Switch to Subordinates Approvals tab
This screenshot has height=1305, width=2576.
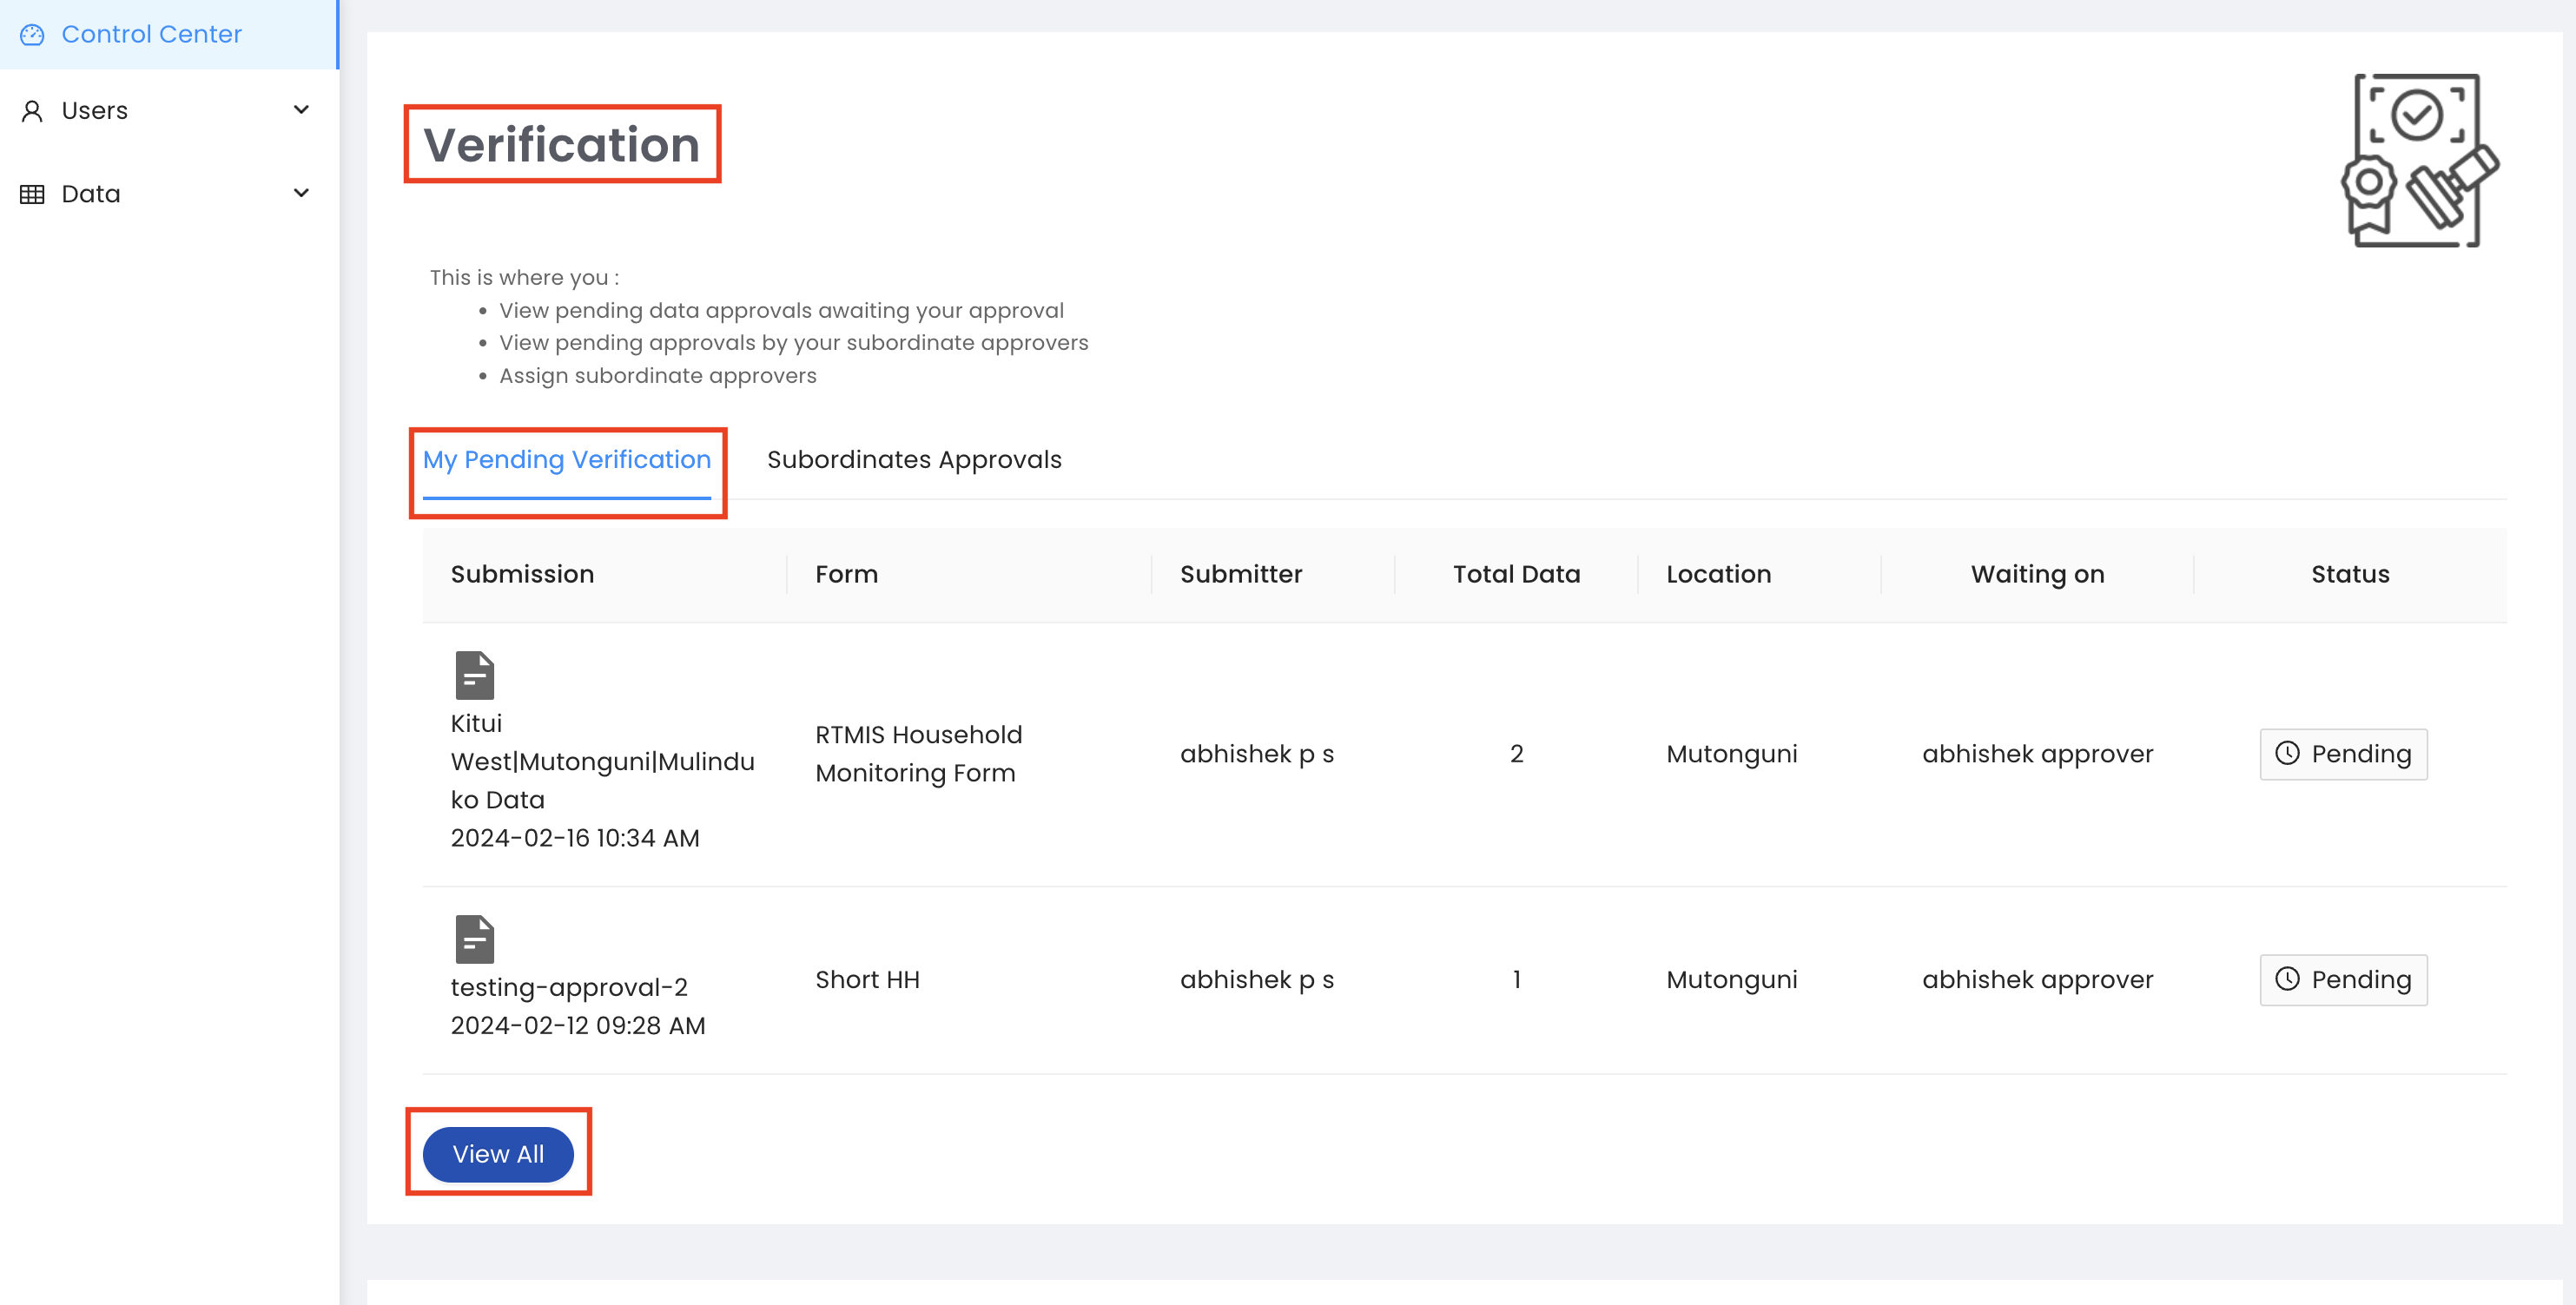pos(913,460)
